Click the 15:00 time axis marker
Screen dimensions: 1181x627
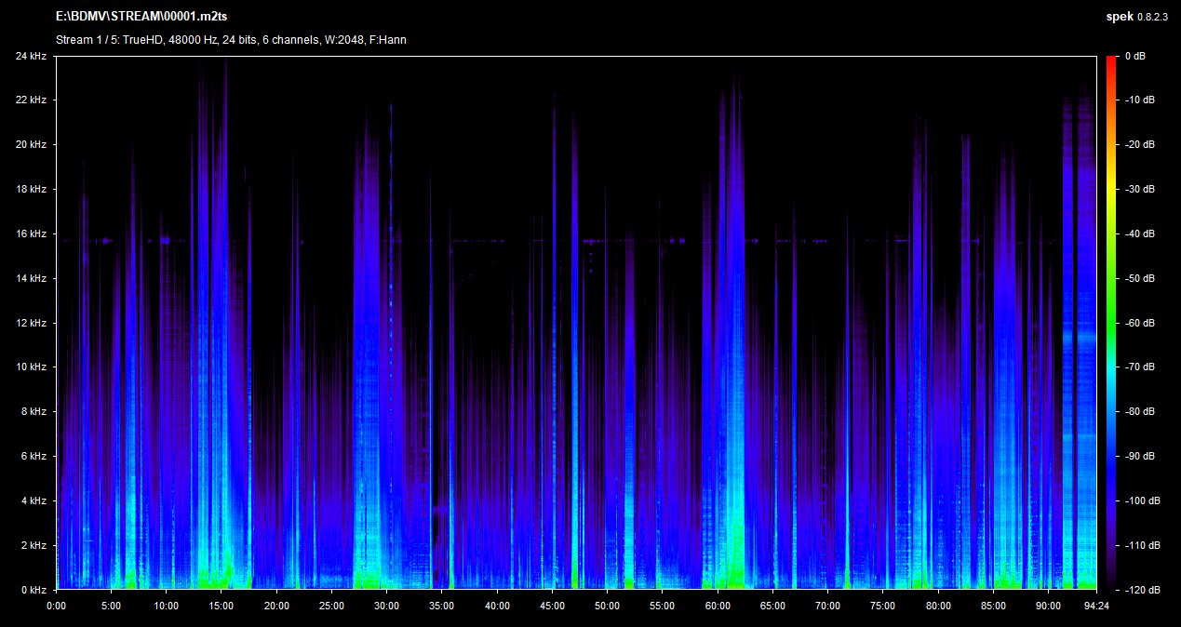click(x=221, y=606)
